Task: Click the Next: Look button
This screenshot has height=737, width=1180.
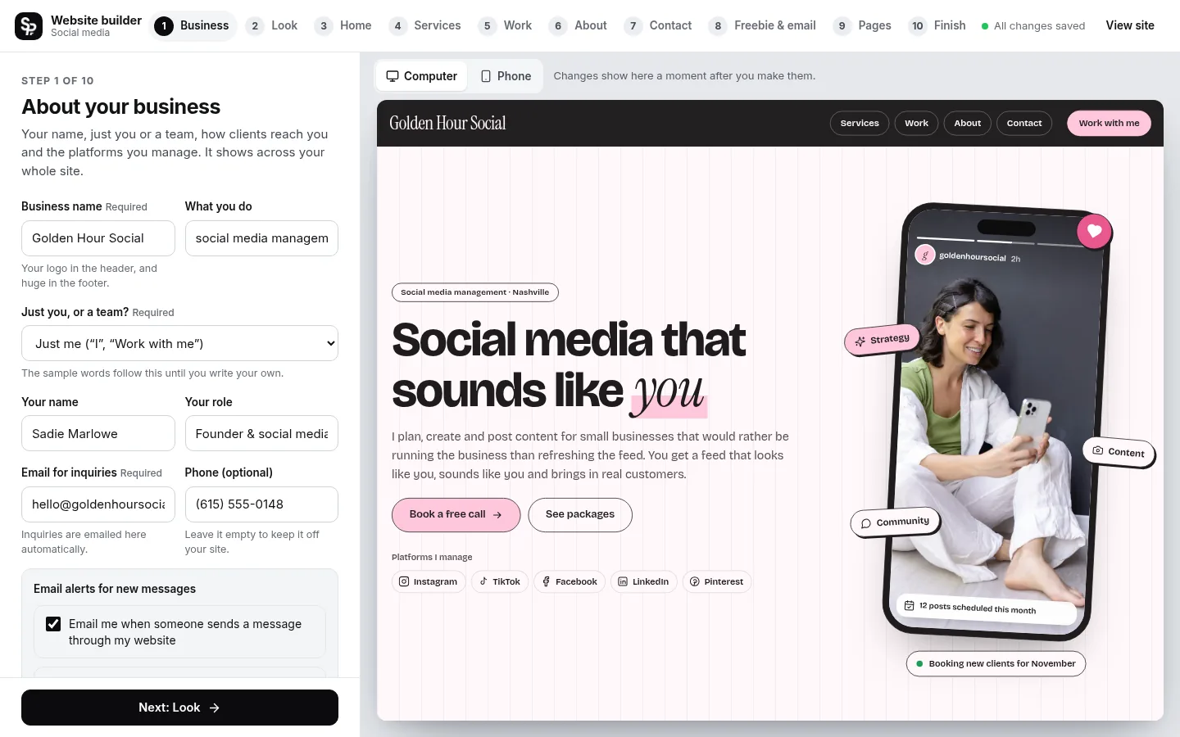Action: [x=179, y=708]
